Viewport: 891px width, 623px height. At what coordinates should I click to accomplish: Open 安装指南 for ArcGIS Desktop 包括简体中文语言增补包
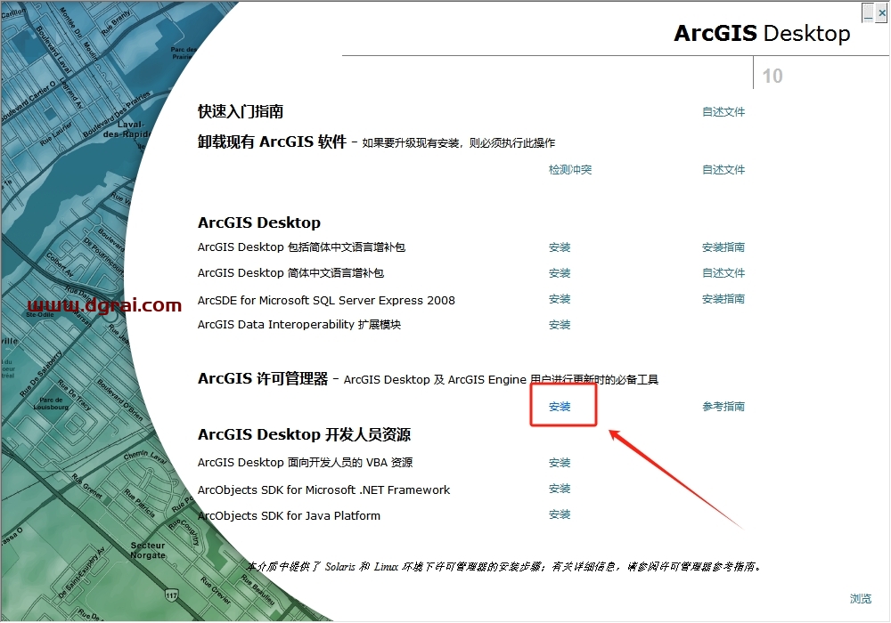723,247
